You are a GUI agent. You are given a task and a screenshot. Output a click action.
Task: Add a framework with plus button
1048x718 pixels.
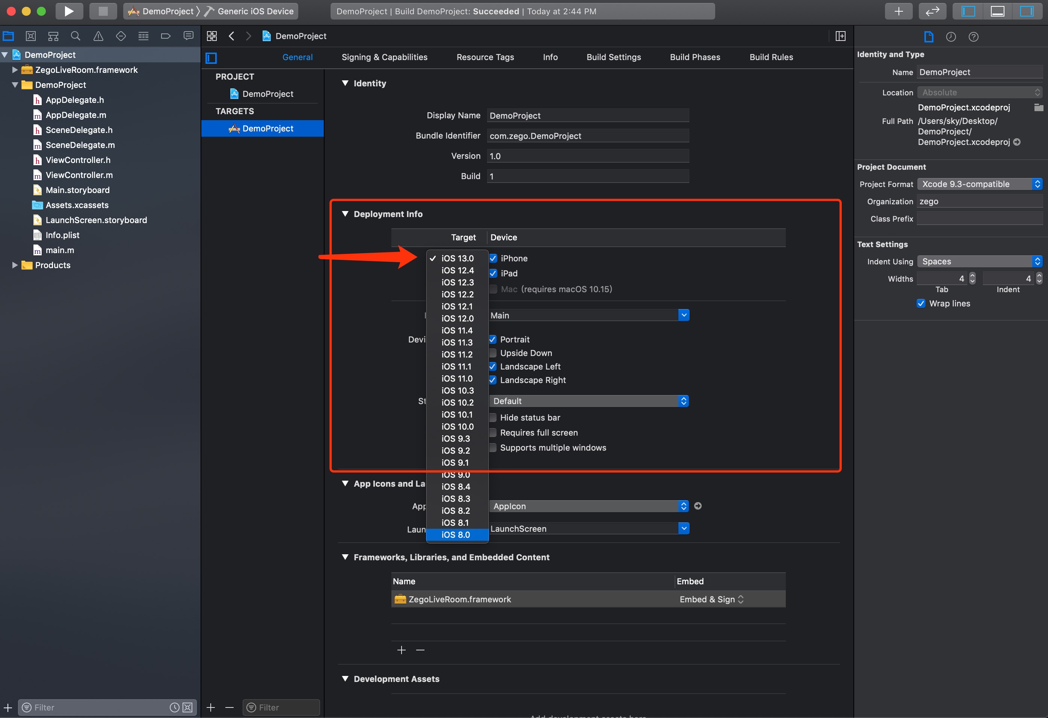401,650
